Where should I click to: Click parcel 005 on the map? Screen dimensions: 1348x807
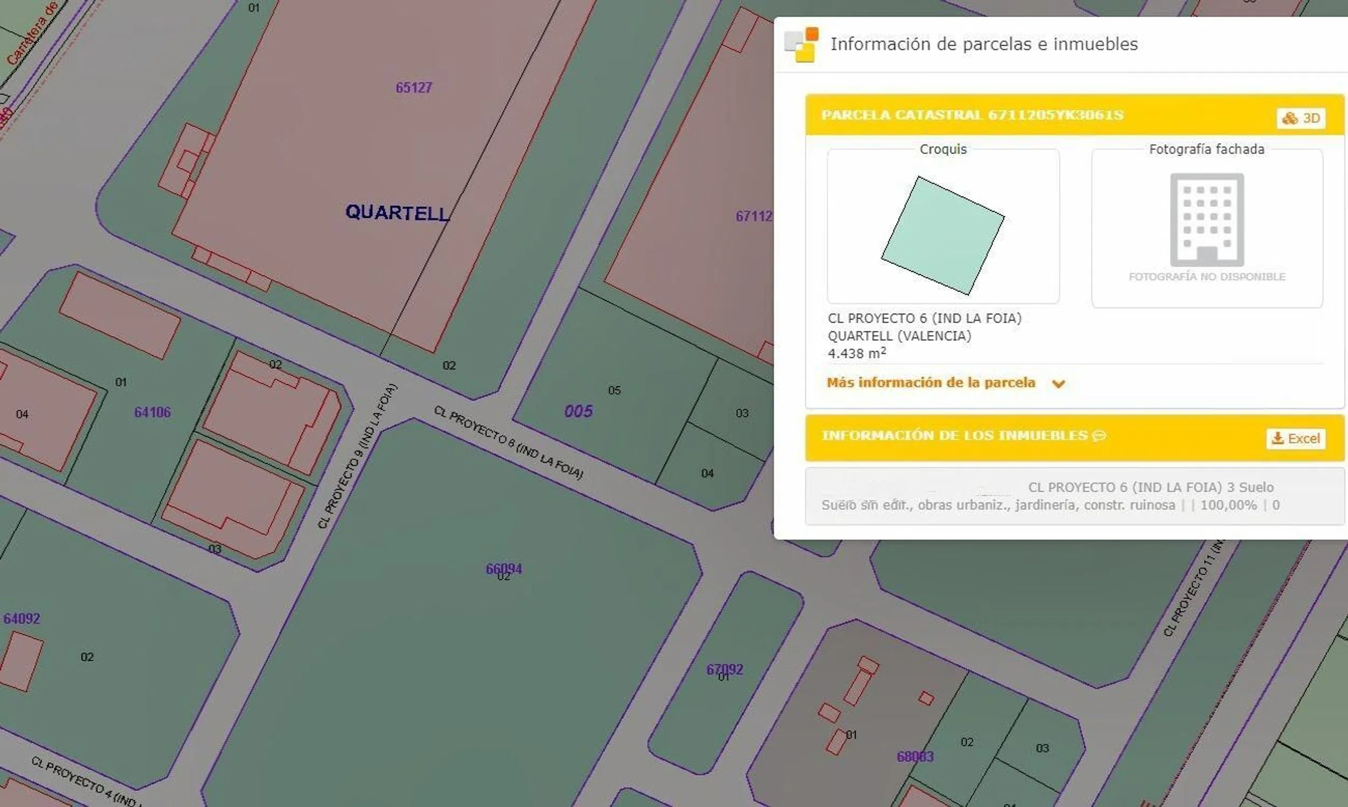click(x=578, y=411)
